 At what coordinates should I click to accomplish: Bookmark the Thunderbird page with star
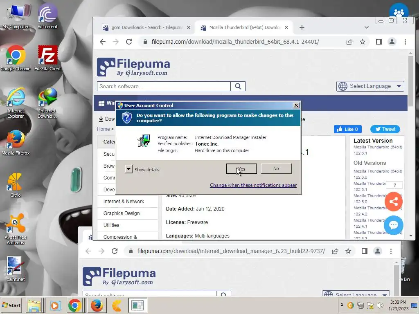363,42
